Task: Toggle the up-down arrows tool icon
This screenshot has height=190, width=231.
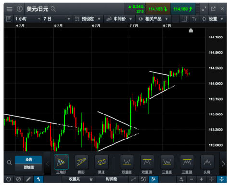Action: click(38, 179)
